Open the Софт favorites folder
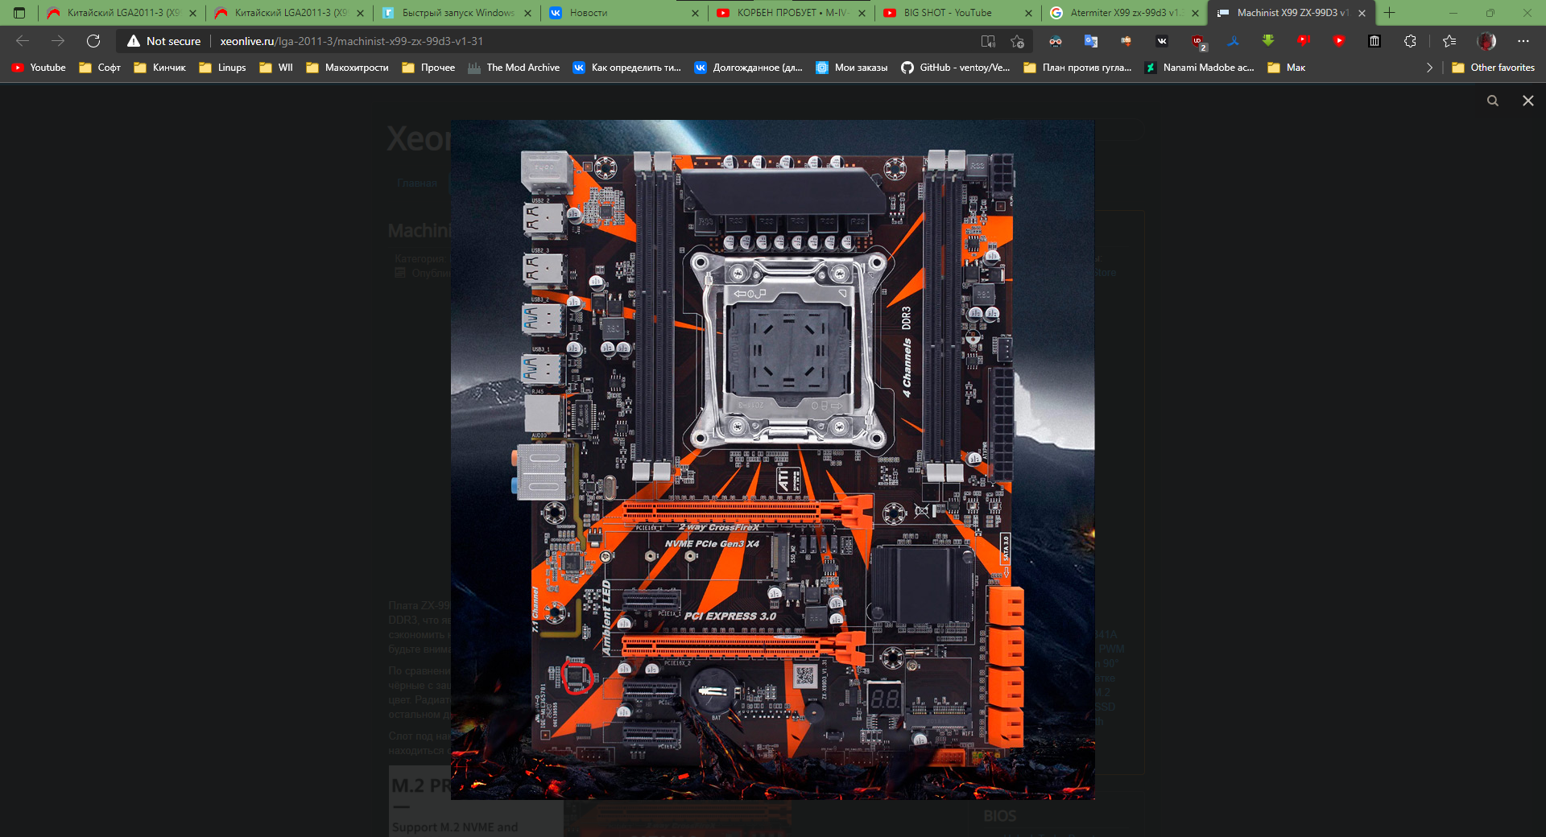Screen dimensions: 1546x837 [x=100, y=68]
